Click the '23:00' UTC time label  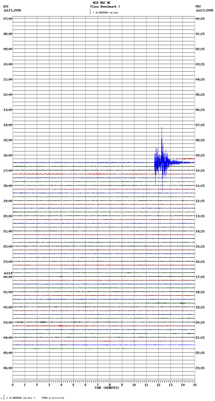[8, 262]
